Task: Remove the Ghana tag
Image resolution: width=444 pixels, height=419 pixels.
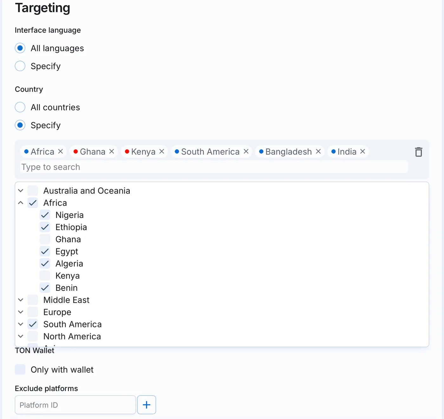Action: (x=112, y=151)
